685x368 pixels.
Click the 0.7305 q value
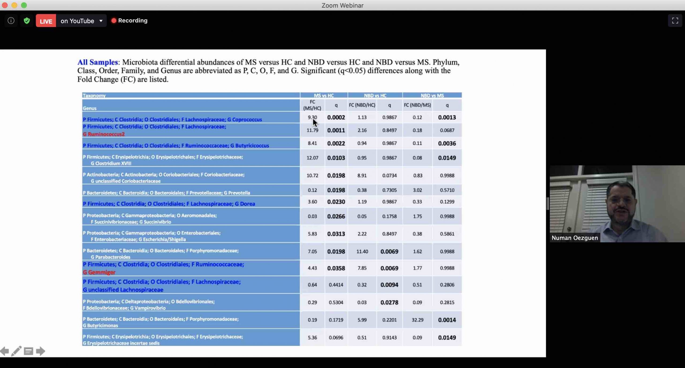tap(389, 190)
